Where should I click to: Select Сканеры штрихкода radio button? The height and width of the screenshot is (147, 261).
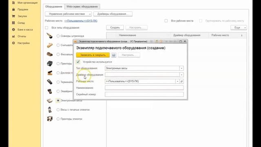tap(58, 36)
